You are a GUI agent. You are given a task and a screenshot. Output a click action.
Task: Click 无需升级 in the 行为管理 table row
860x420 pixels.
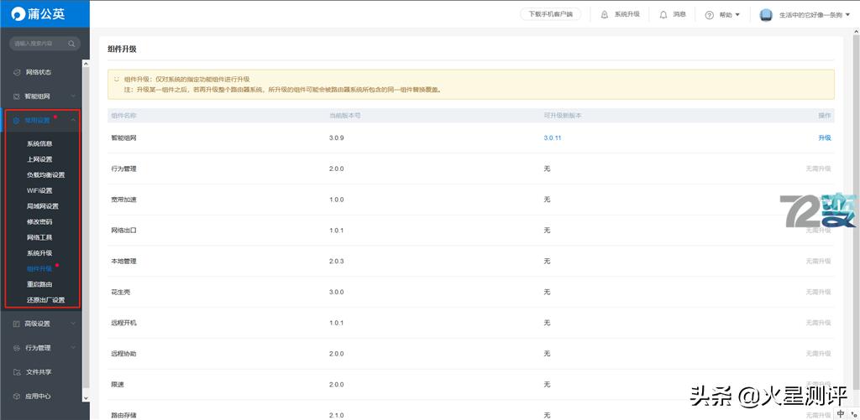click(x=818, y=169)
